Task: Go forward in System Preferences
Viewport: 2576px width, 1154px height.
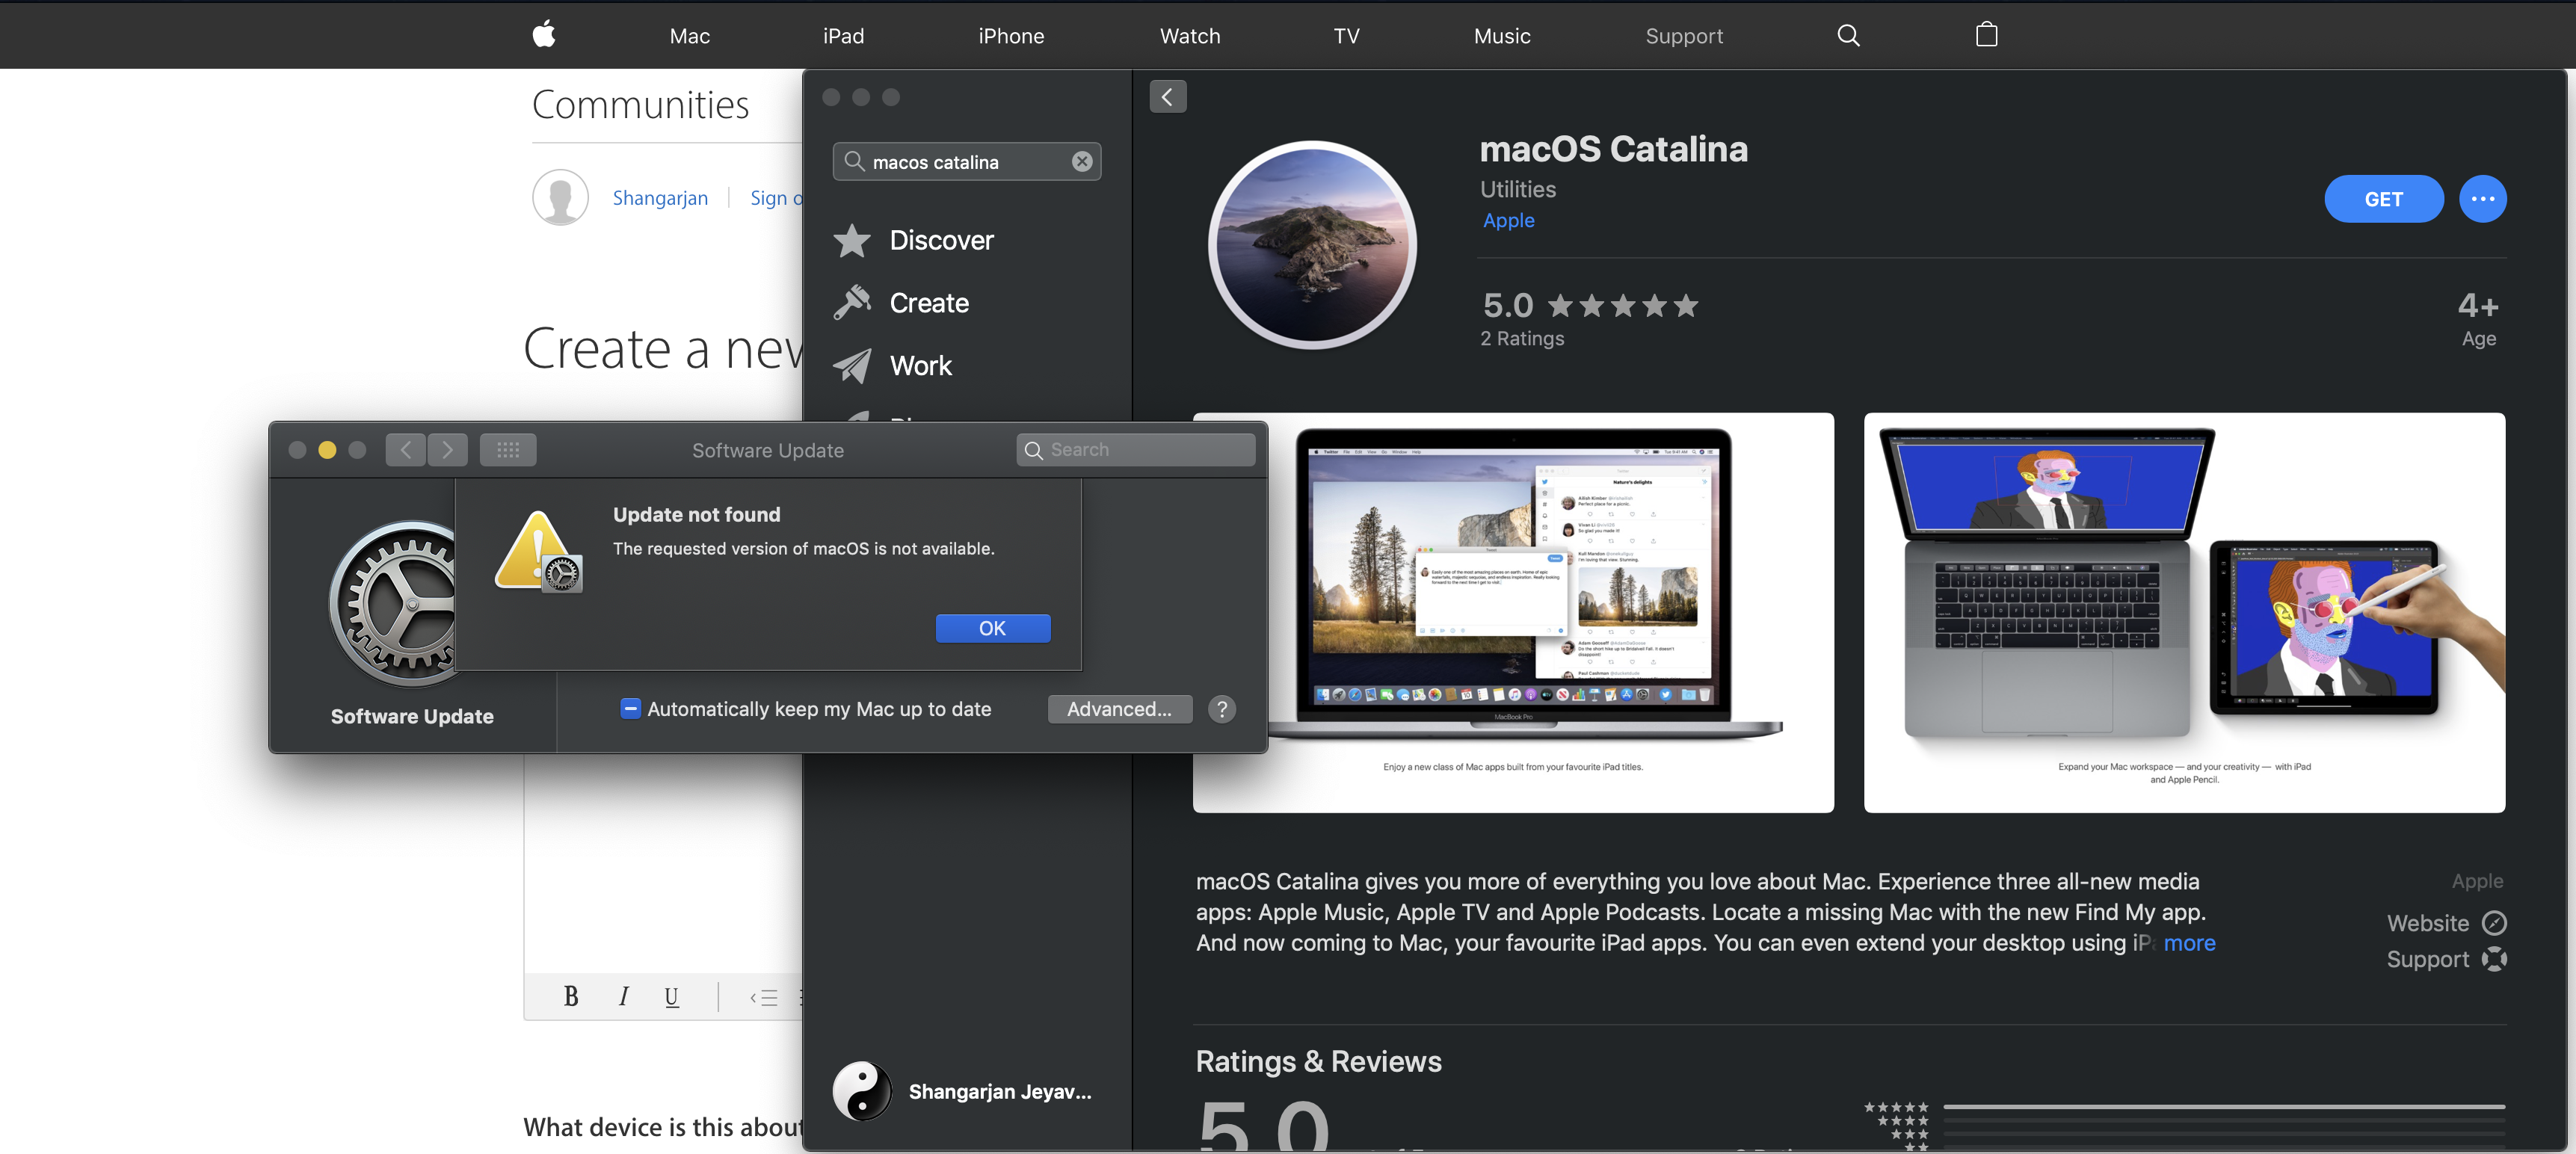Action: coord(447,450)
